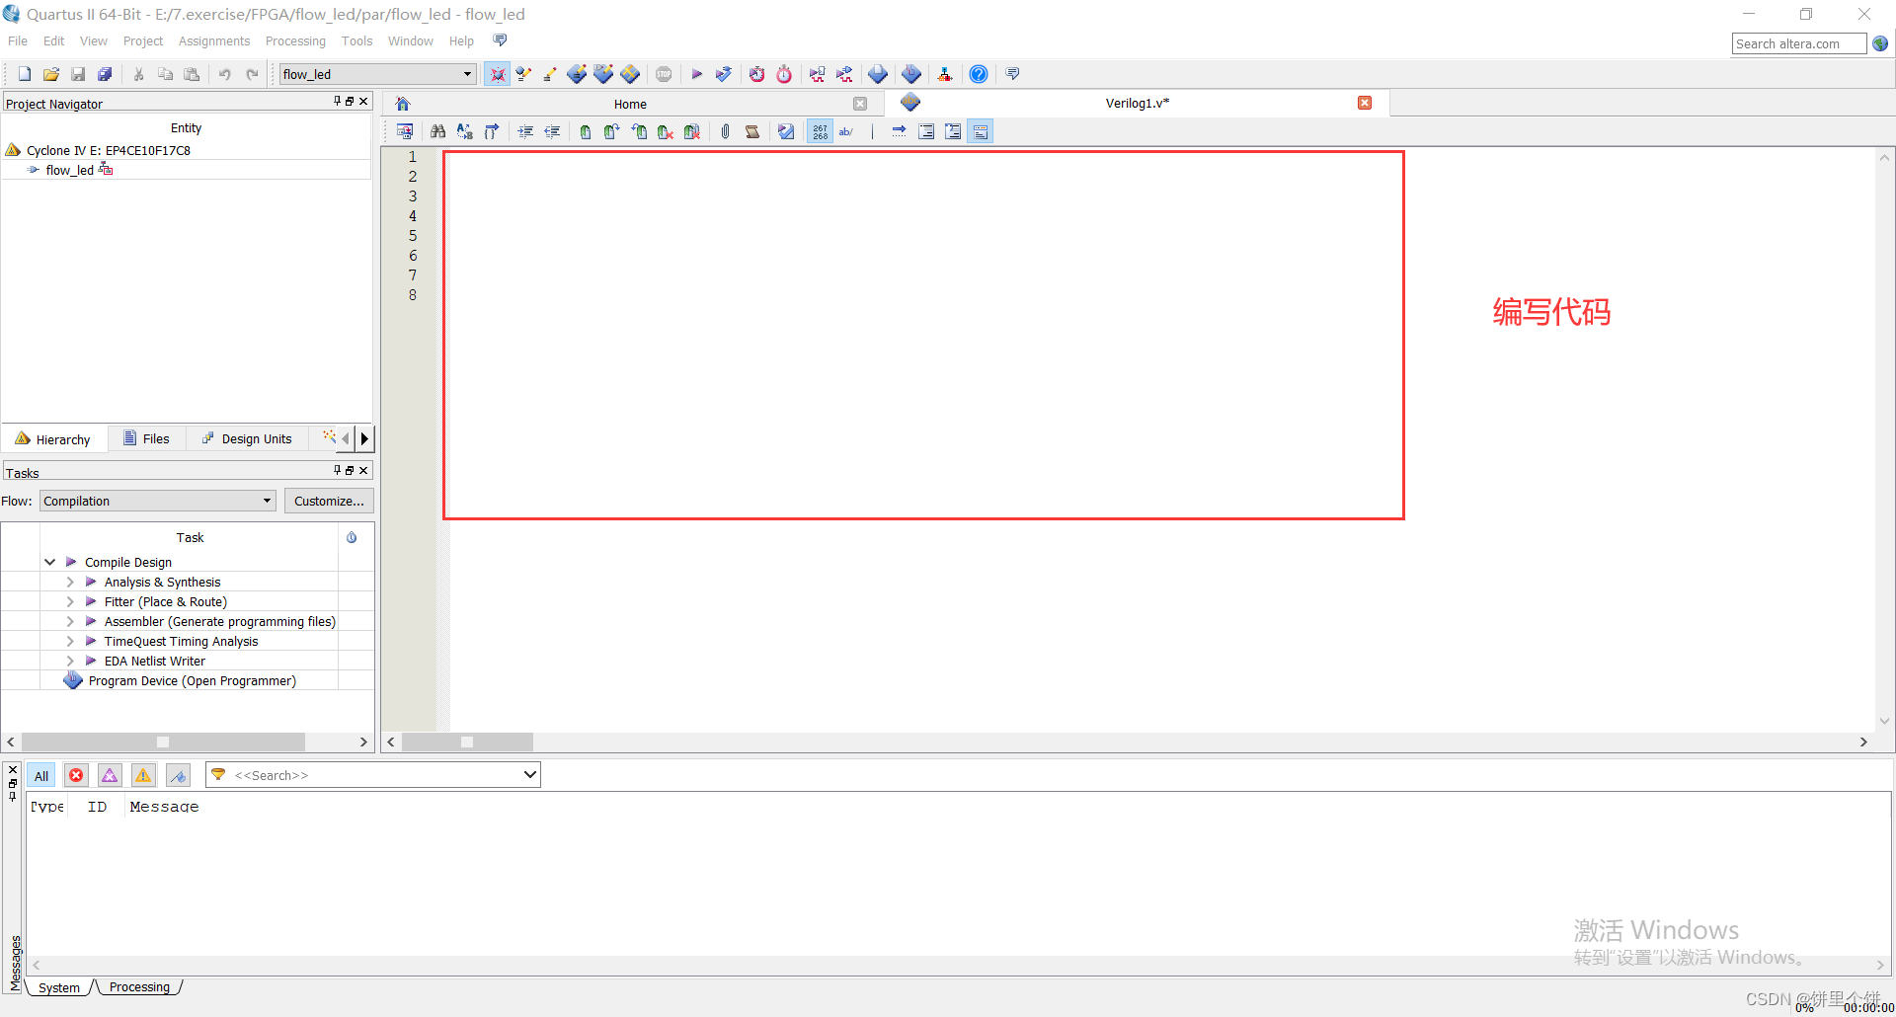Open the blue Help question mark icon
1896x1017 pixels.
coord(979,74)
